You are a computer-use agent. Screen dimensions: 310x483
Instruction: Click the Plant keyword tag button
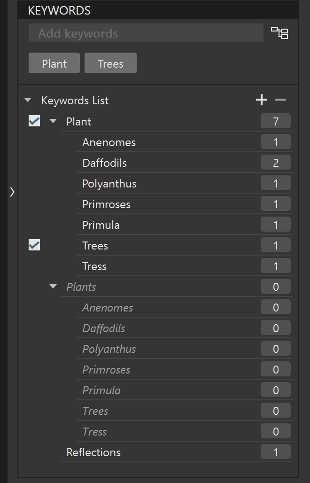point(54,63)
